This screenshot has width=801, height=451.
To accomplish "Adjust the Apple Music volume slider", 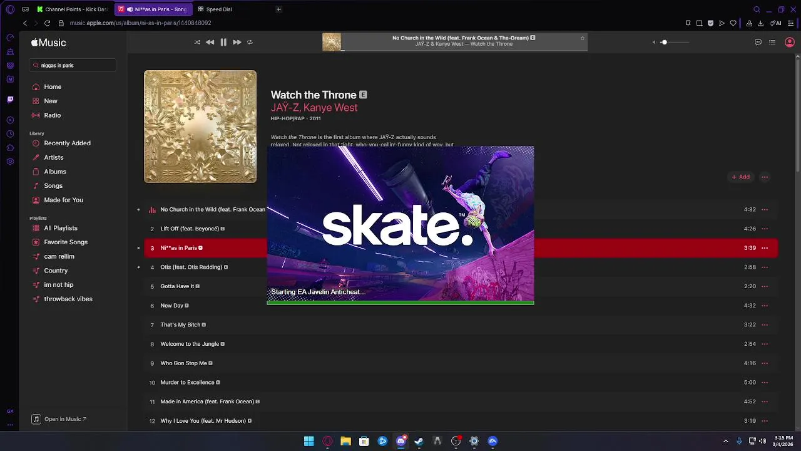I will (x=675, y=42).
